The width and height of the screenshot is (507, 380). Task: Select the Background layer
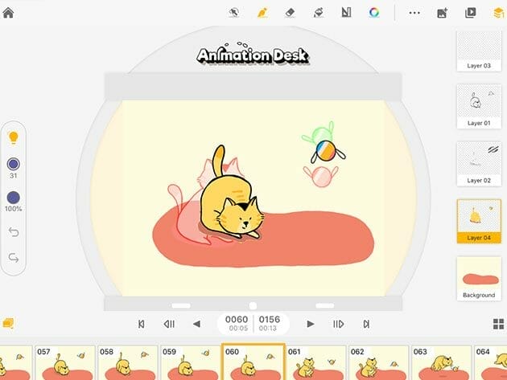tap(479, 277)
